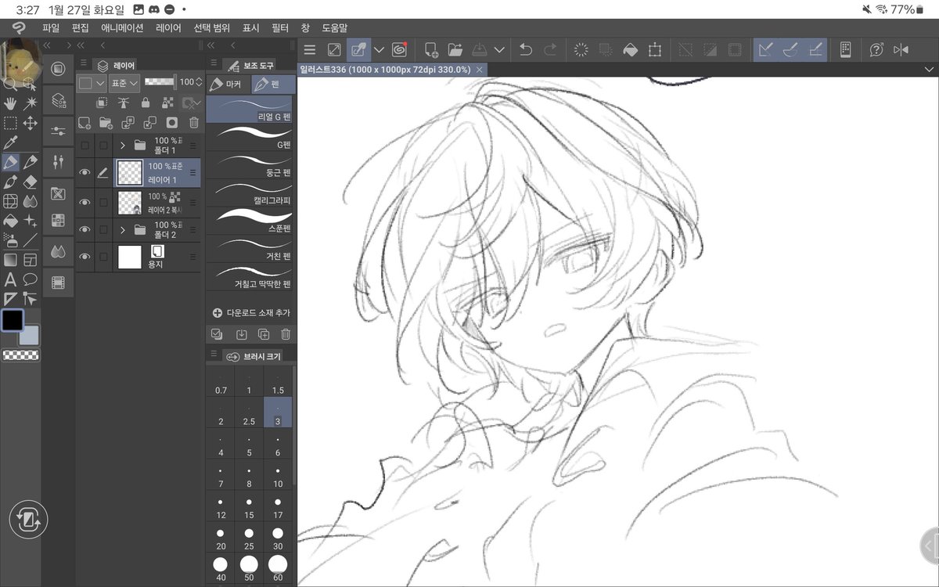Adjust the layer opacity 100 stepper arrows

pyautogui.click(x=198, y=82)
